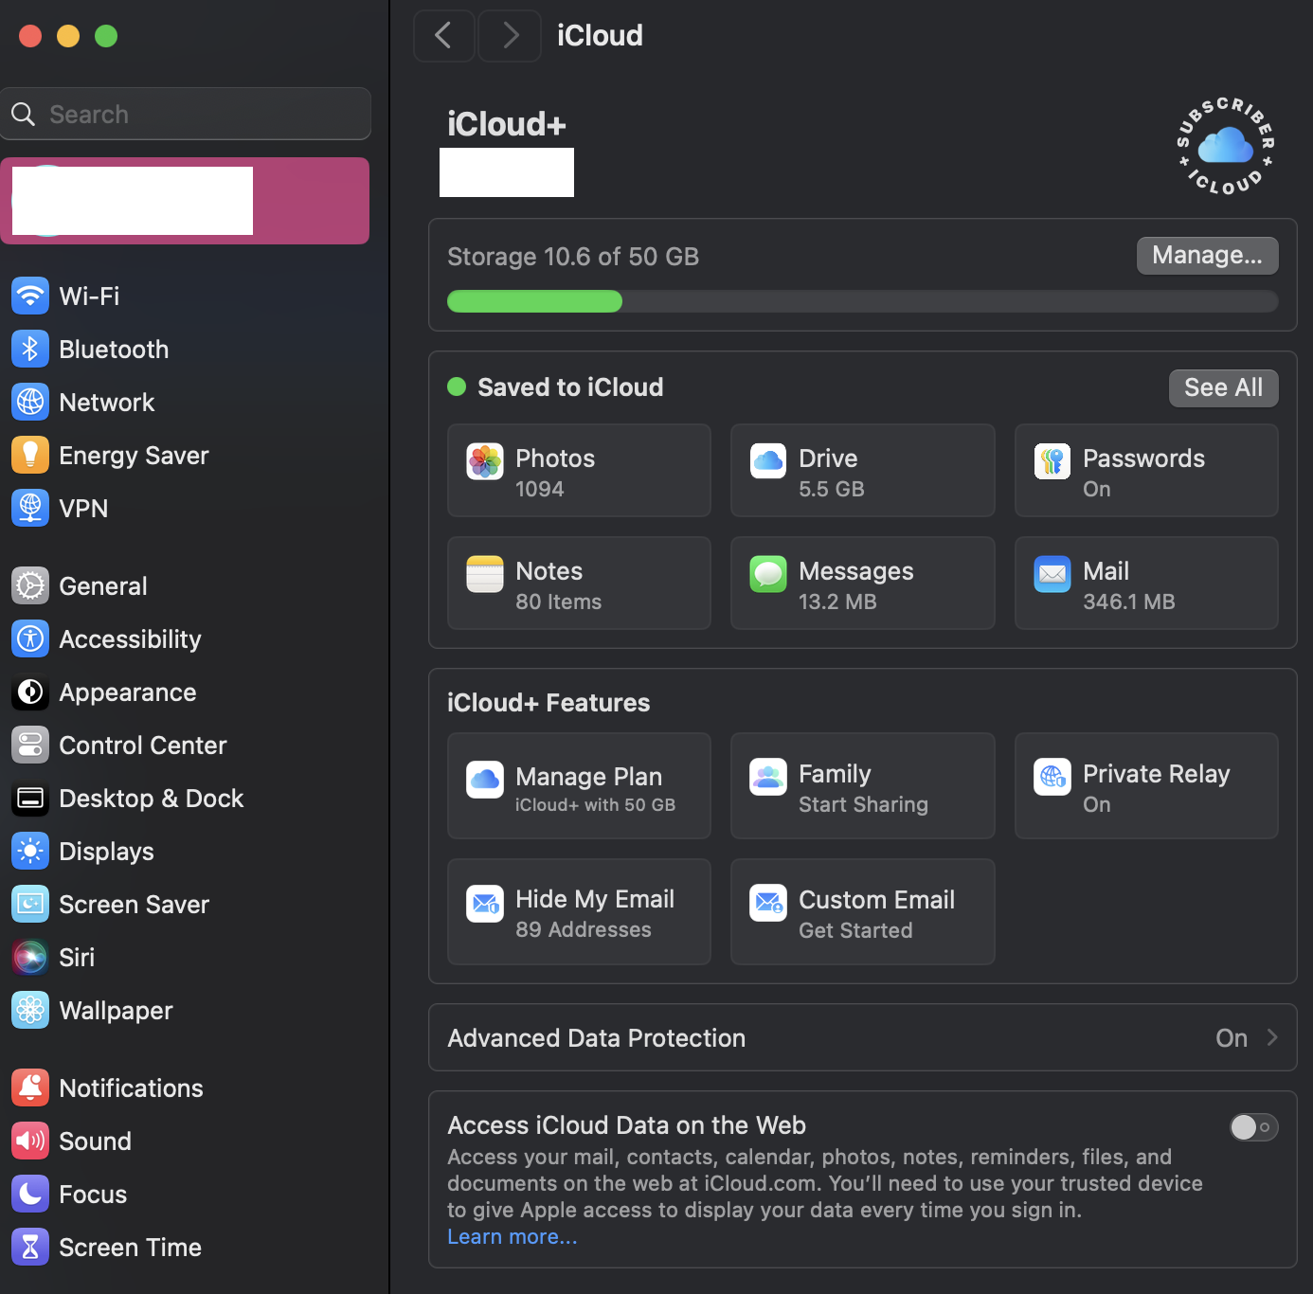Open the Custom Email icon

click(768, 903)
